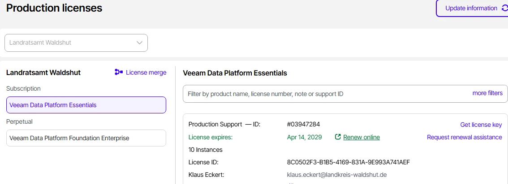The image size is (508, 184).
Task: Click the Get license key link
Action: tap(481, 125)
